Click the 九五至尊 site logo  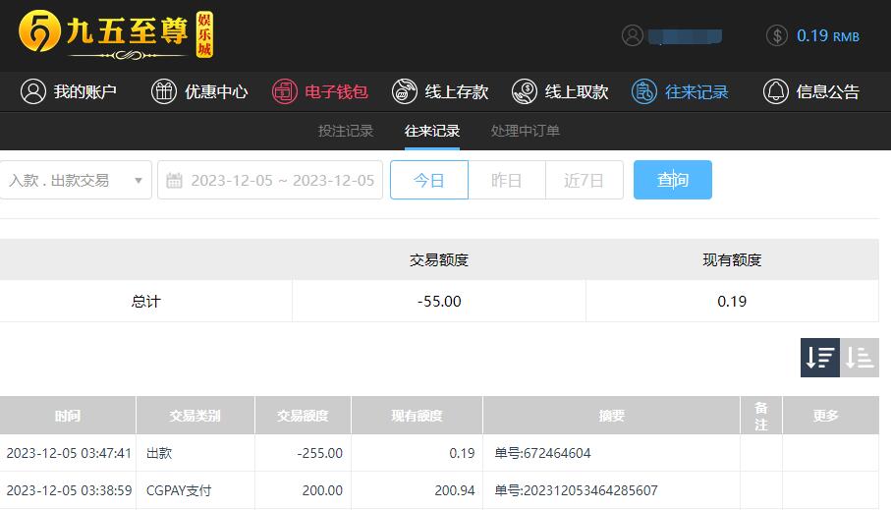click(116, 34)
